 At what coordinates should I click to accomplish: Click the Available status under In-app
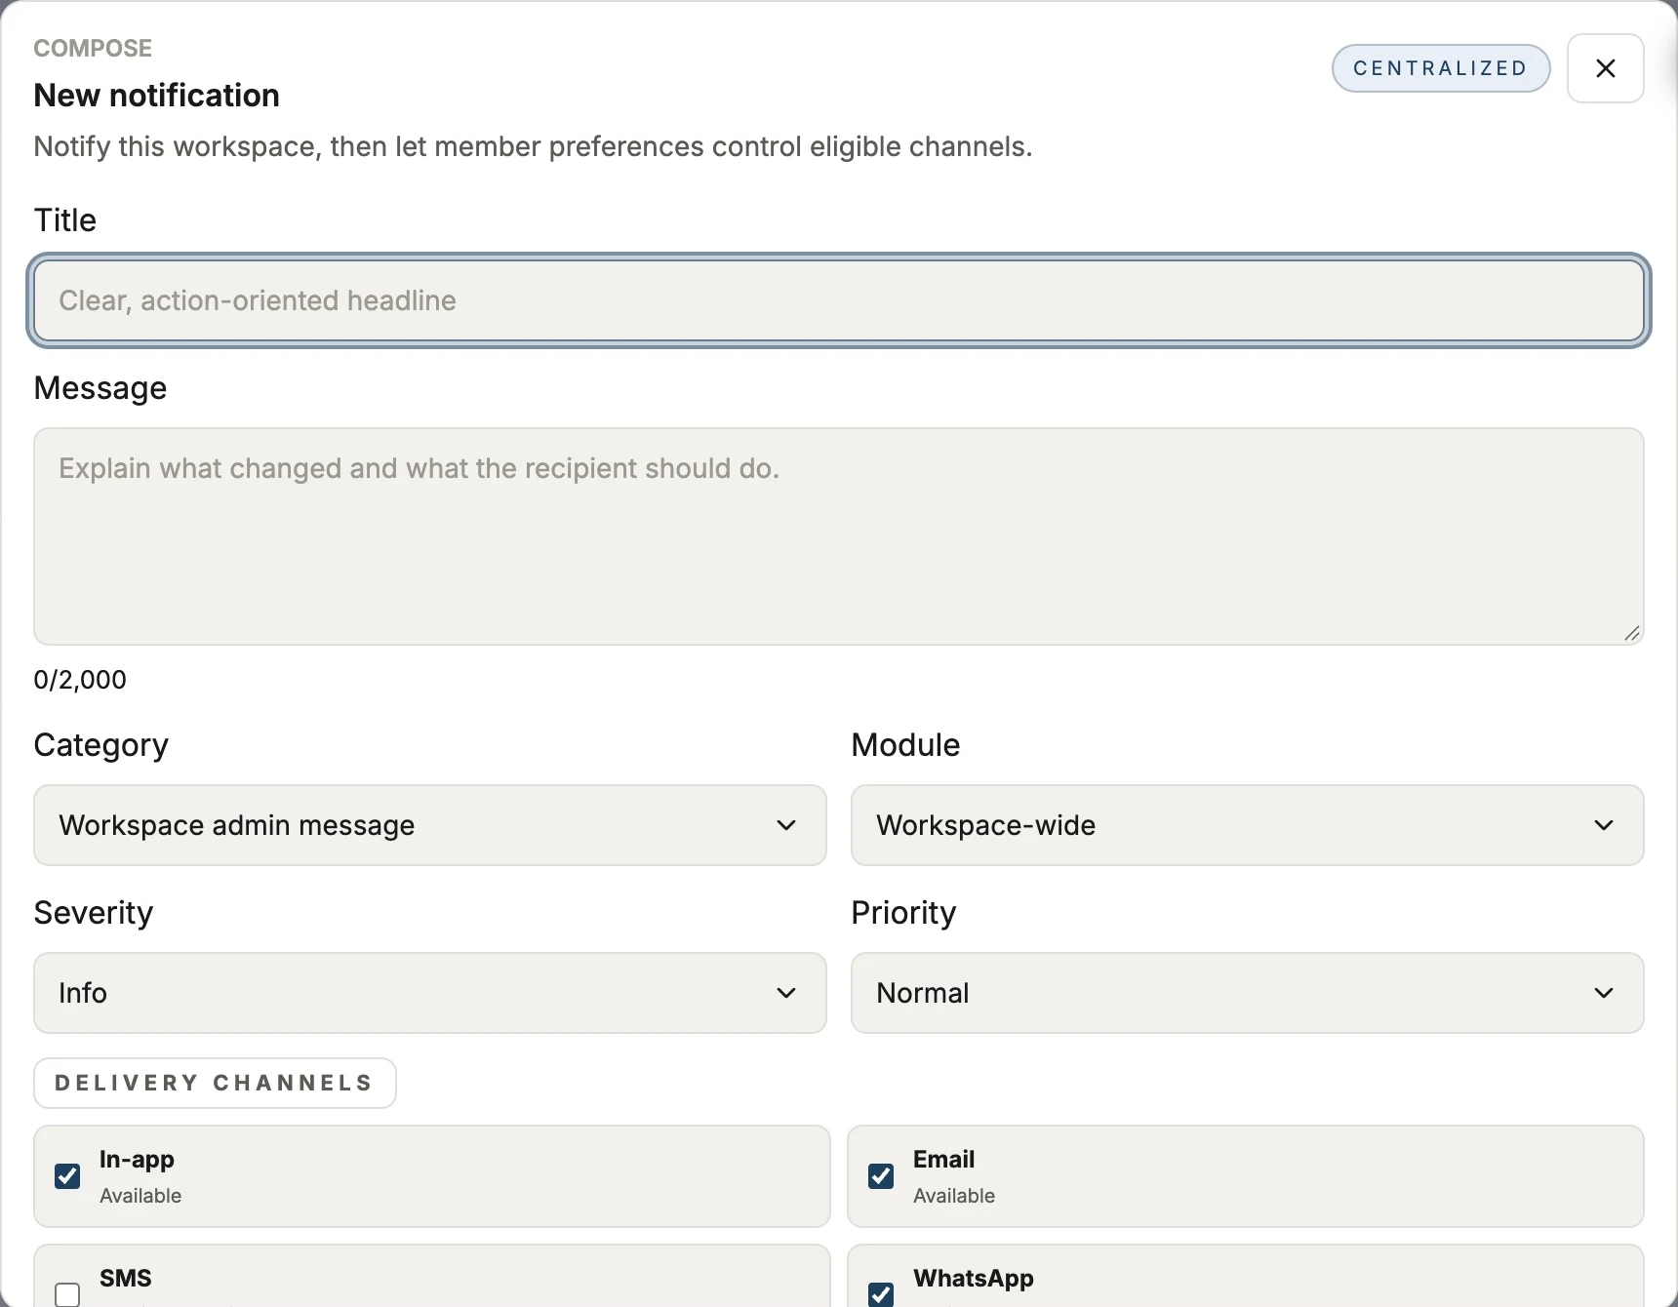coord(140,1196)
